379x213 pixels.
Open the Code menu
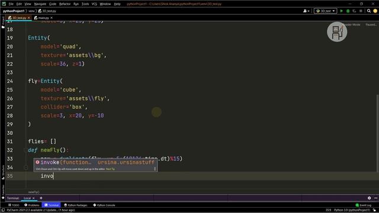click(x=53, y=4)
